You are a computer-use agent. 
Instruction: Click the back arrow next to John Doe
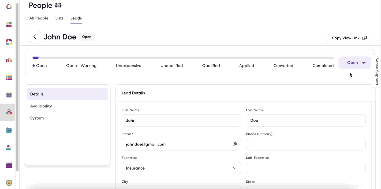(x=35, y=37)
